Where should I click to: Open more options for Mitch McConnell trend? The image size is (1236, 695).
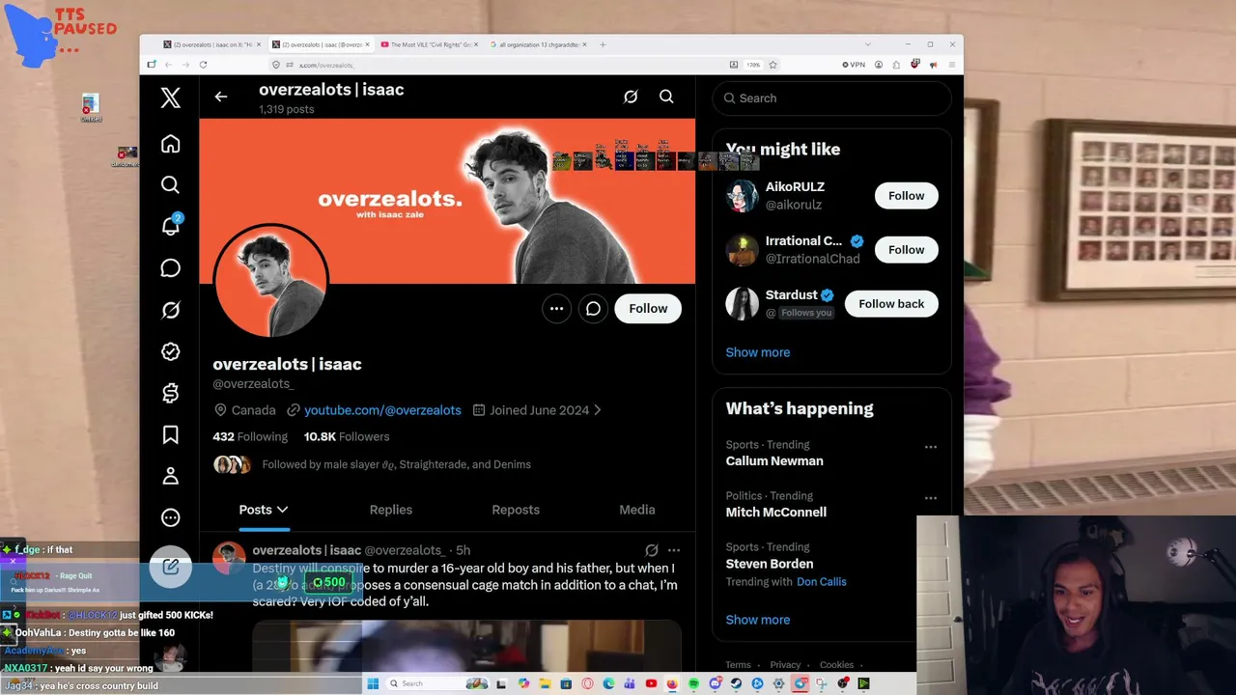[931, 498]
